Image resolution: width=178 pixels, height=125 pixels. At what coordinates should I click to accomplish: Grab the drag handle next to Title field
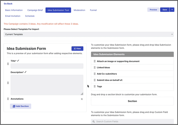pos(8,64)
